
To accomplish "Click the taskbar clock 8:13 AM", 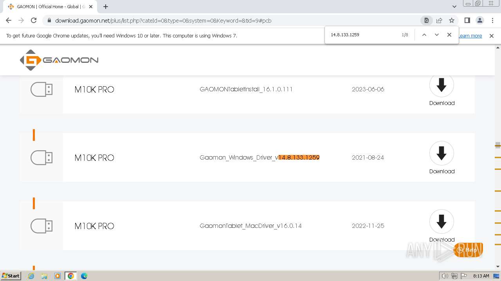I will click(x=481, y=276).
